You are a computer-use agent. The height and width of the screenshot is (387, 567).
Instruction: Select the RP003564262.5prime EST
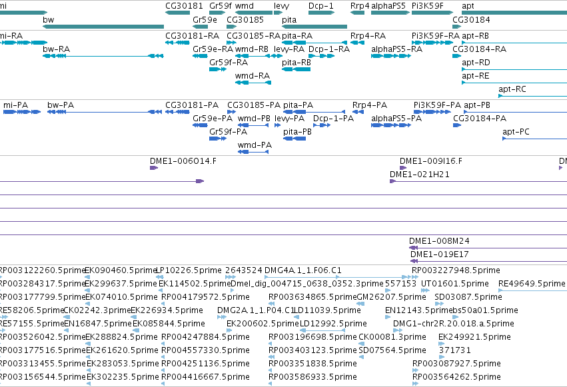(x=416, y=384)
